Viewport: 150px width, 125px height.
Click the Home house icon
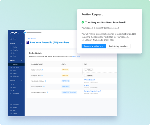click(11, 39)
